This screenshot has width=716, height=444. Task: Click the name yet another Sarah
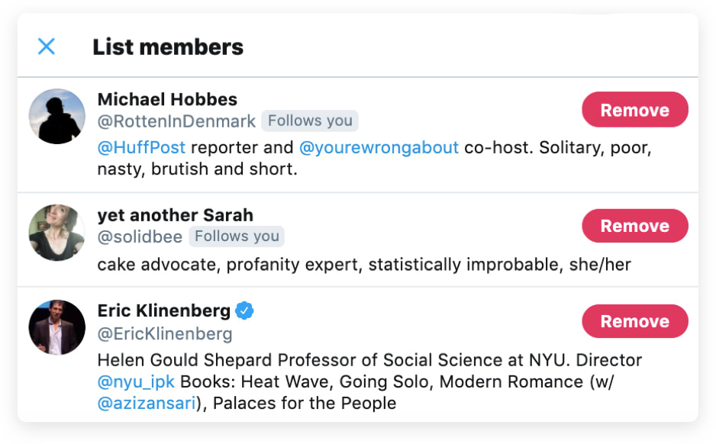tap(175, 215)
